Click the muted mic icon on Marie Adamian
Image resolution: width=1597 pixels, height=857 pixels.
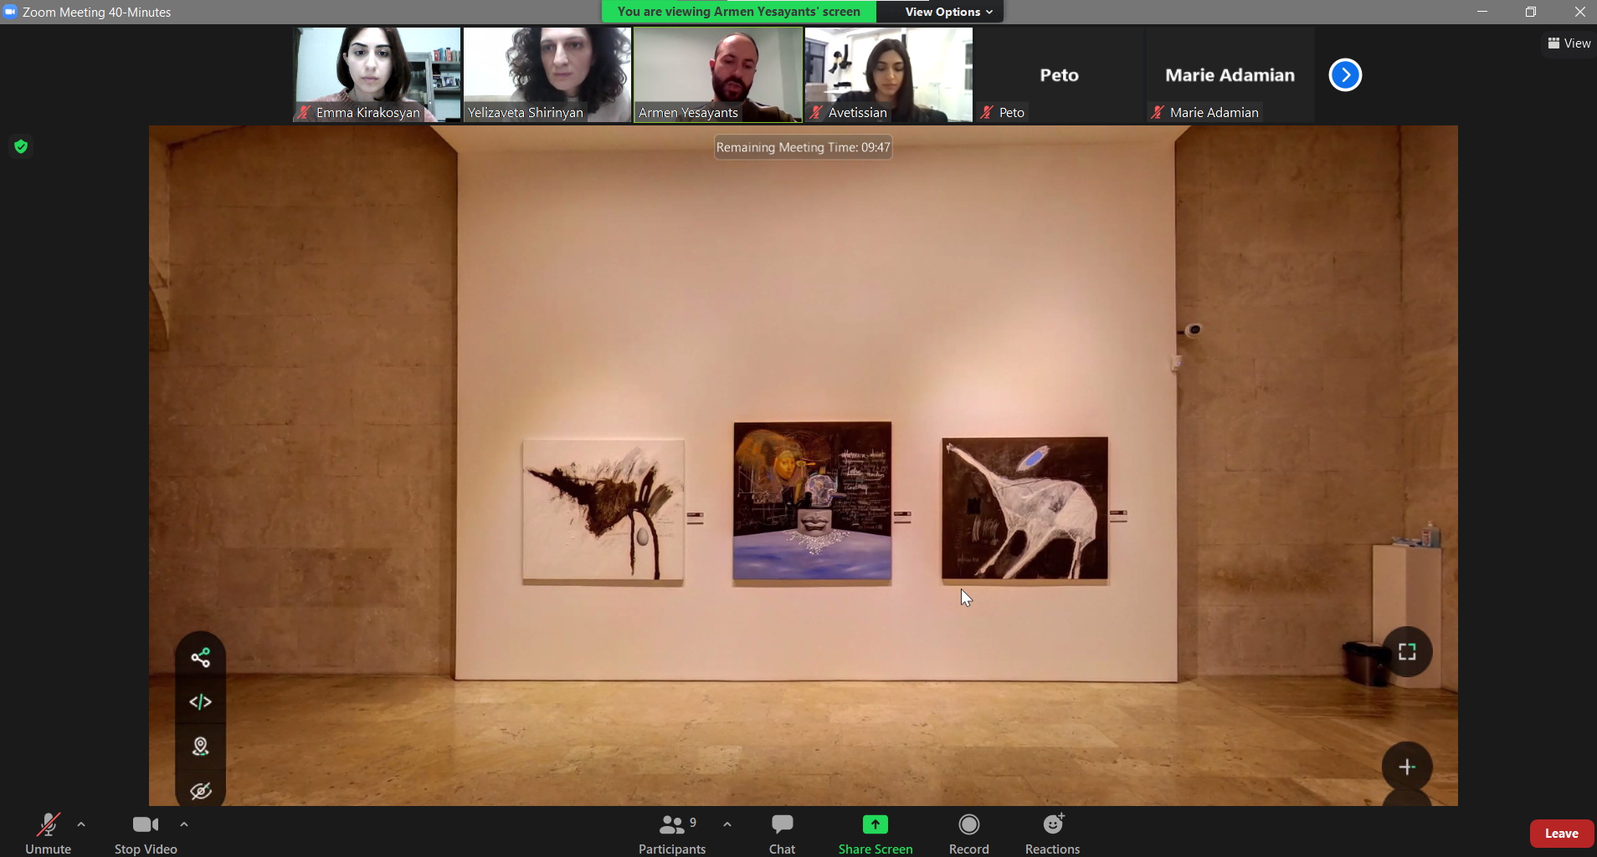[1158, 112]
